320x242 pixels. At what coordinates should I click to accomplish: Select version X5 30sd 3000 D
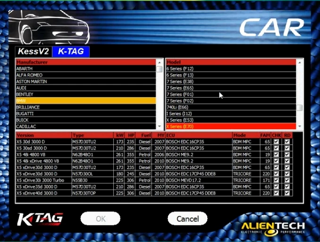click(44, 148)
